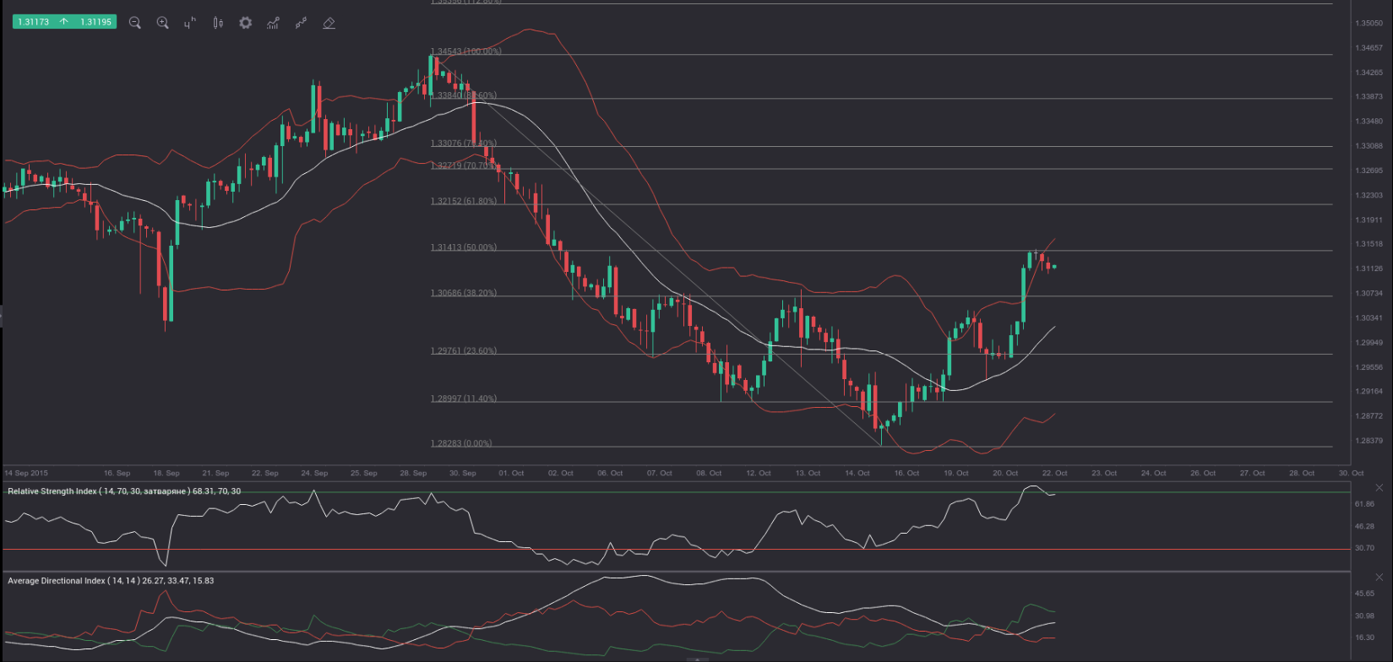Select the 61.80% Fibonacci level label
Image resolution: width=1393 pixels, height=662 pixels.
tap(463, 201)
